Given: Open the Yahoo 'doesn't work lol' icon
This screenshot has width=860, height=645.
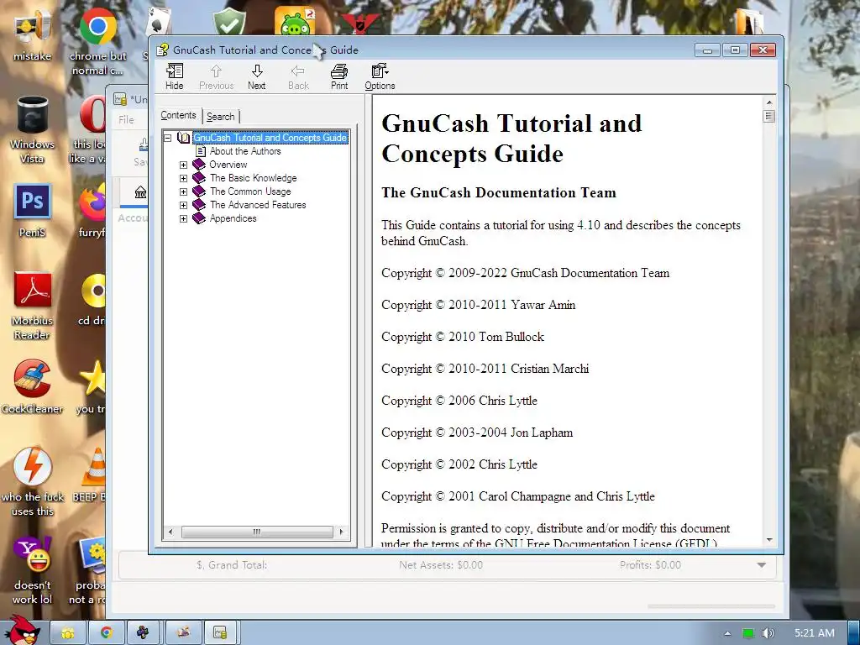Looking at the screenshot, I should 33,570.
